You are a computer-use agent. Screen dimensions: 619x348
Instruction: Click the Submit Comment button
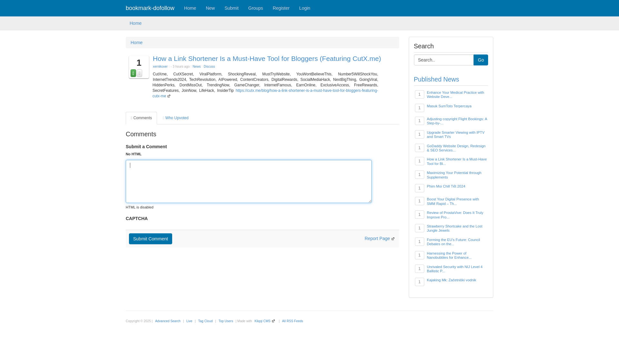(151, 239)
